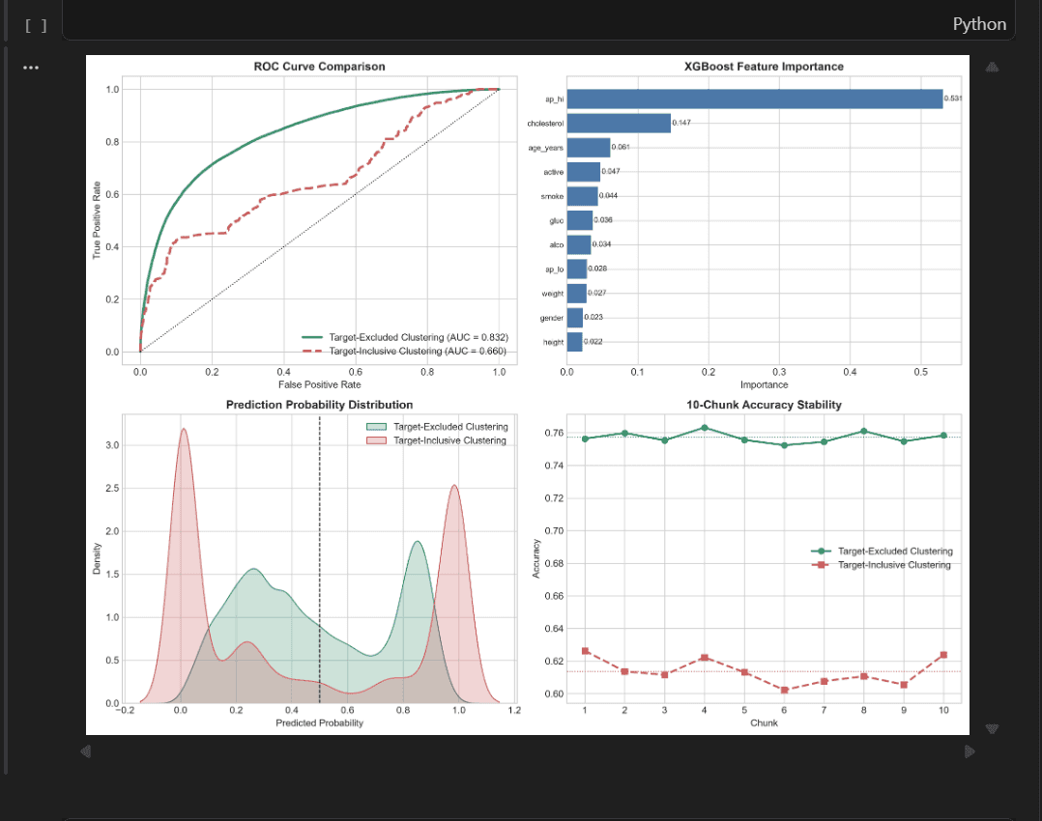Click the ap_hi feature label
Screen dimensions: 1042x821
tap(554, 99)
